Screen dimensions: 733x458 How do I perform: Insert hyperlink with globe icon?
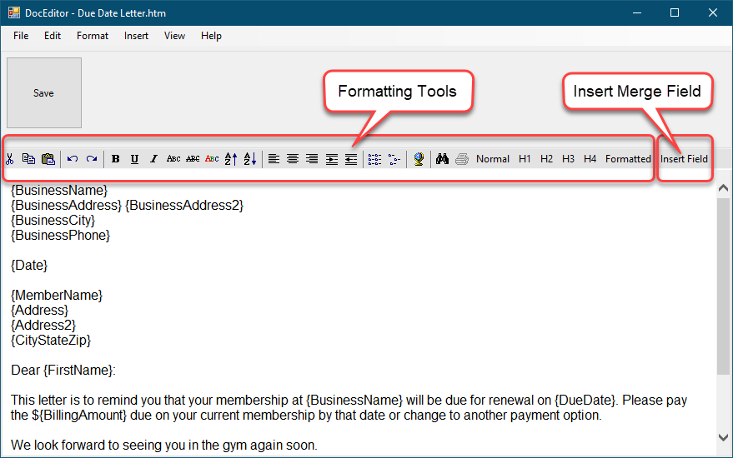(419, 159)
